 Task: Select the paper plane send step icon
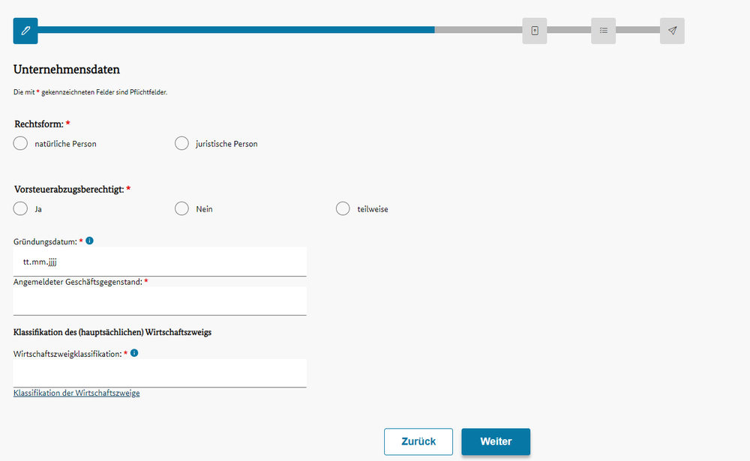tap(672, 31)
